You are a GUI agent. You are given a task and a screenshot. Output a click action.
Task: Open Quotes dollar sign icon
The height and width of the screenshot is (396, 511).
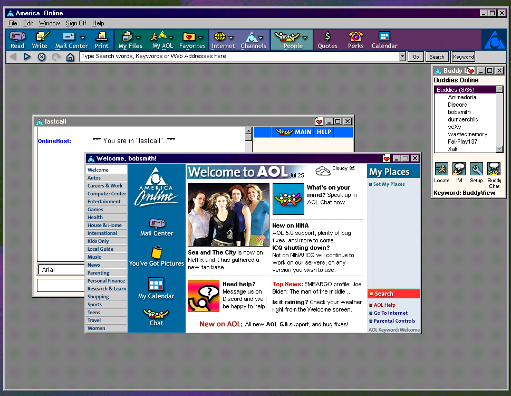point(327,40)
